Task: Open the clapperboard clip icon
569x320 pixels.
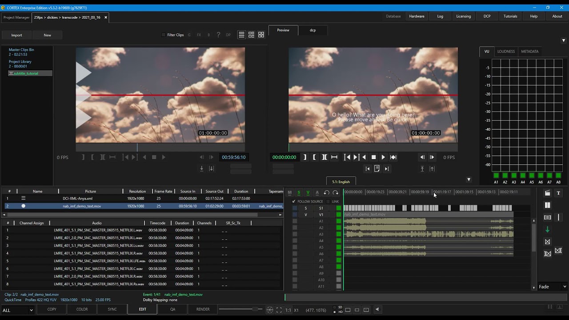Action: [548, 193]
